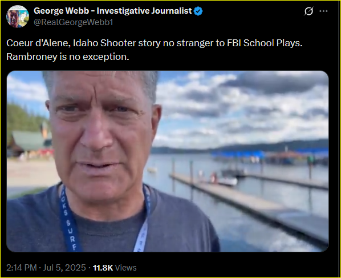Click the blue-canopy marina in the video

pyautogui.click(x=270, y=157)
